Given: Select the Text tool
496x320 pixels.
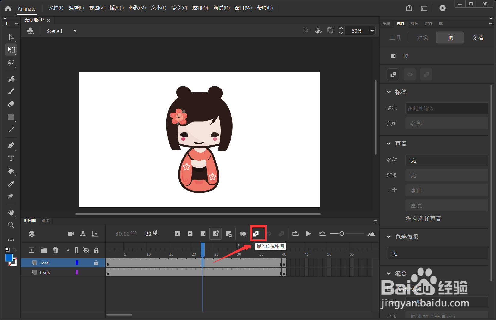Looking at the screenshot, I should tap(11, 158).
